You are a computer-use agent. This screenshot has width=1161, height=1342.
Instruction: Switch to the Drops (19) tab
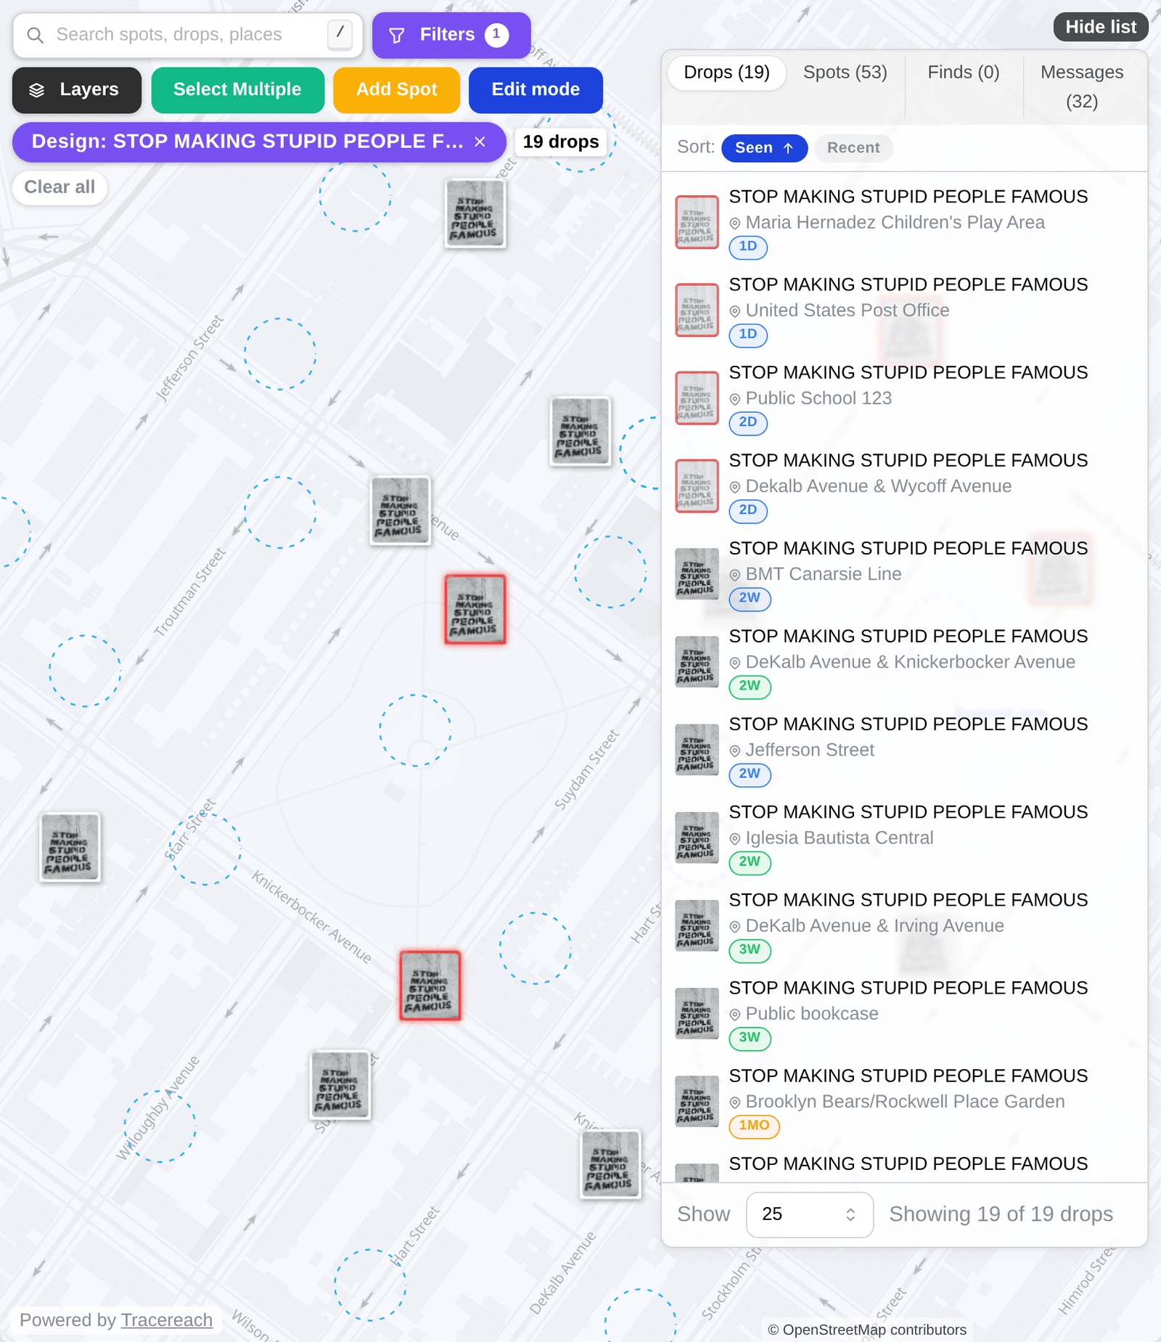[x=726, y=73]
